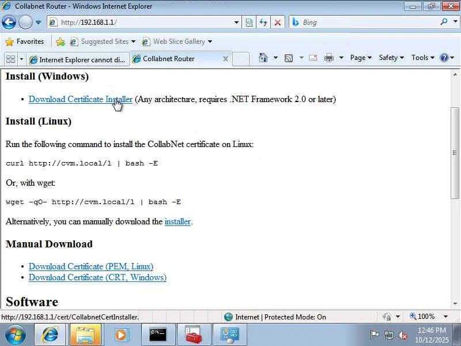461x346 pixels.
Task: Launch Windows Media Player taskbar icon
Action: coord(121,335)
